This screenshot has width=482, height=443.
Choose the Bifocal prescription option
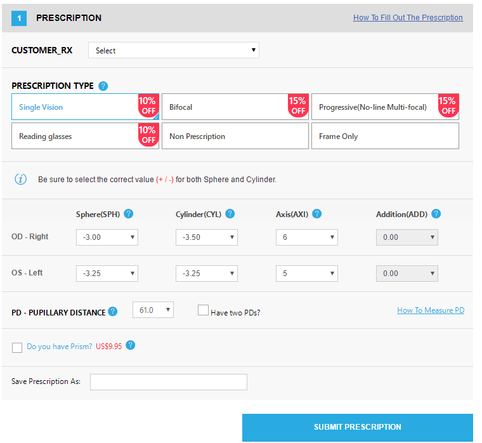pos(226,107)
